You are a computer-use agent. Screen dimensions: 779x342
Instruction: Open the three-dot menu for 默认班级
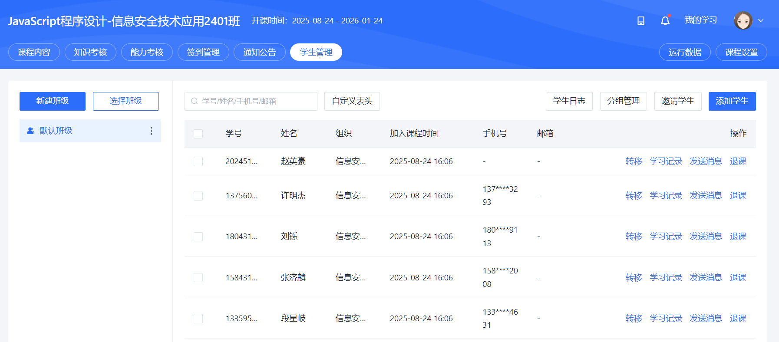[x=151, y=131]
